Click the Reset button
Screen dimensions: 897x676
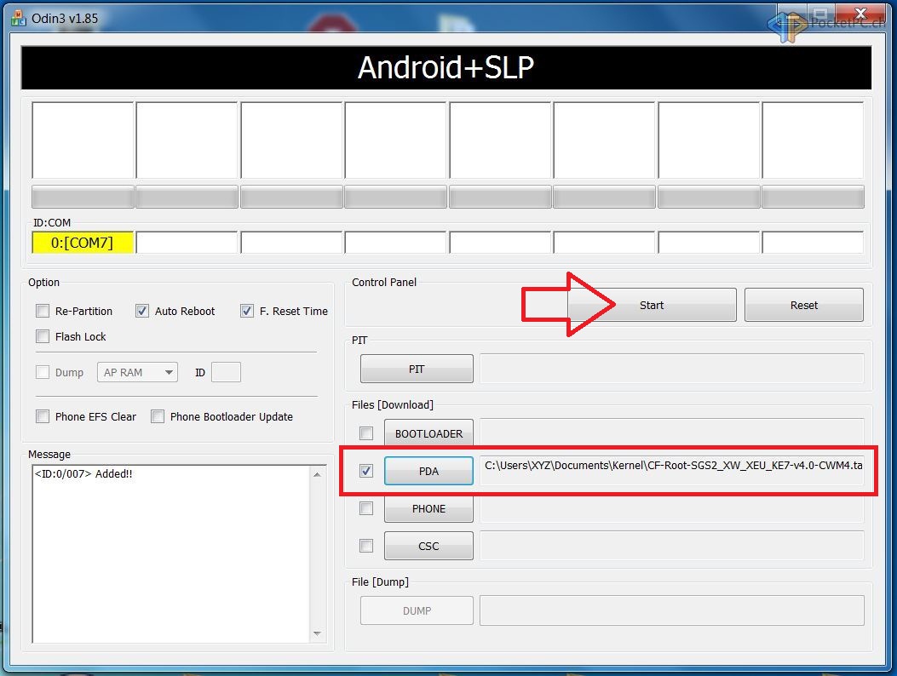804,305
